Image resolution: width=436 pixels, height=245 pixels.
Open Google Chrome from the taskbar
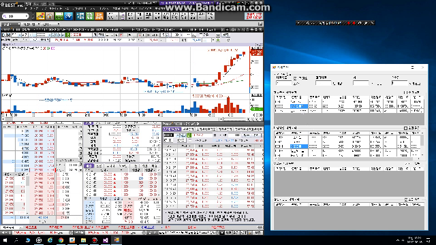61,240
